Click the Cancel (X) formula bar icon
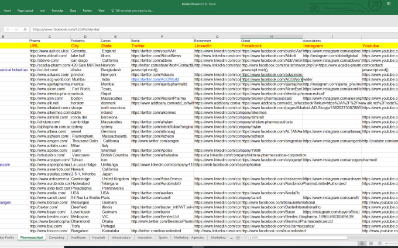This screenshot has height=248, width=398. click(x=8, y=29)
